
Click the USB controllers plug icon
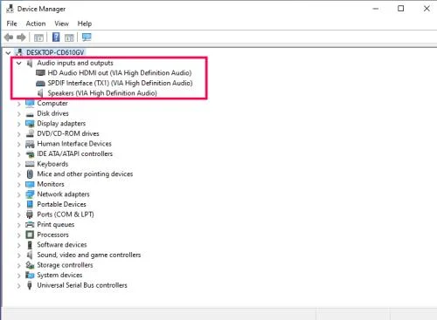pyautogui.click(x=30, y=285)
